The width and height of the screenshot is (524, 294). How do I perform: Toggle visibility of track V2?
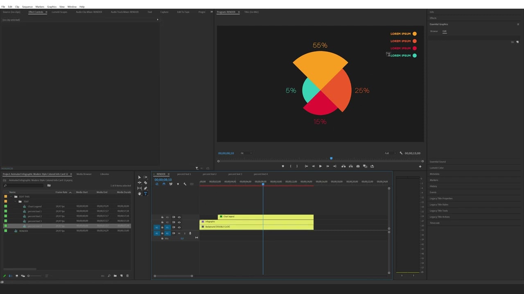coord(179,222)
